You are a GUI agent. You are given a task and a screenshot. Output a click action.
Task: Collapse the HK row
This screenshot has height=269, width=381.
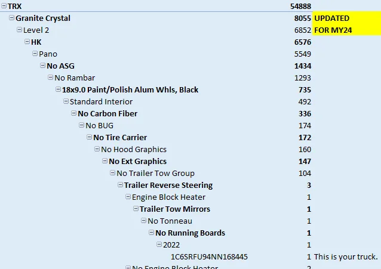[x=27, y=42]
